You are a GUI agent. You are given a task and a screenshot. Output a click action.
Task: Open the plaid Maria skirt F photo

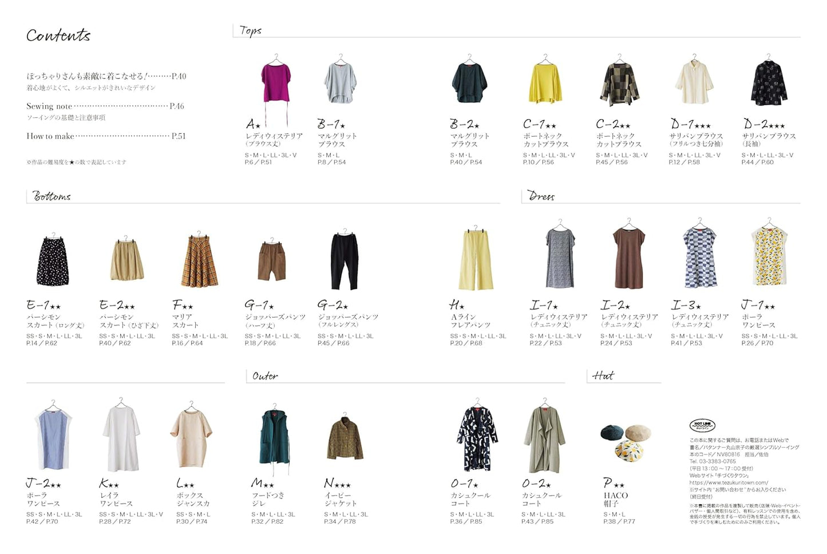click(199, 262)
